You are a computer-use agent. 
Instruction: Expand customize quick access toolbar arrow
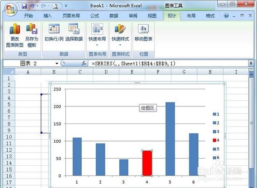pos(66,6)
